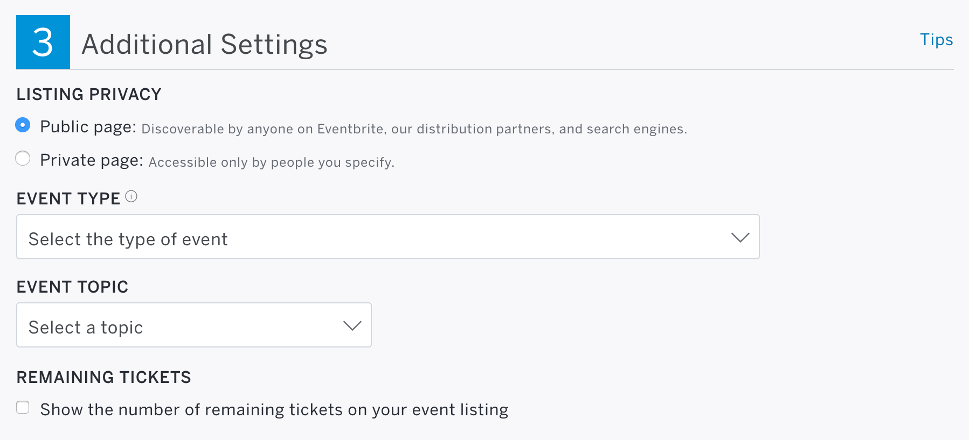This screenshot has height=440, width=969.
Task: Click the REMAINING TICKETS heading
Action: tap(103, 377)
